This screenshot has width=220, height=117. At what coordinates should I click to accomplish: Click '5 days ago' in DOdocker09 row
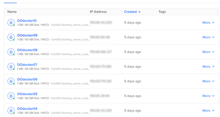pos(133,37)
